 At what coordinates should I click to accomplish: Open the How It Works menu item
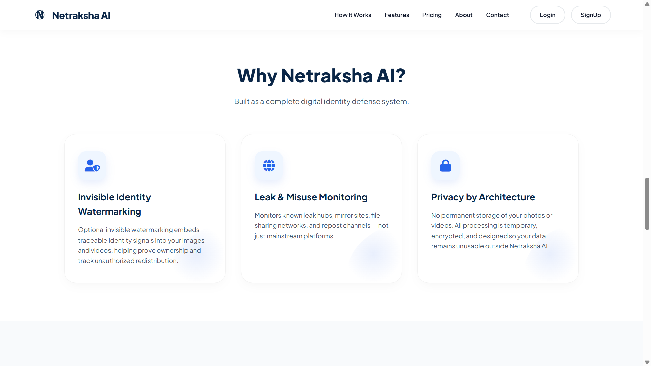[353, 15]
